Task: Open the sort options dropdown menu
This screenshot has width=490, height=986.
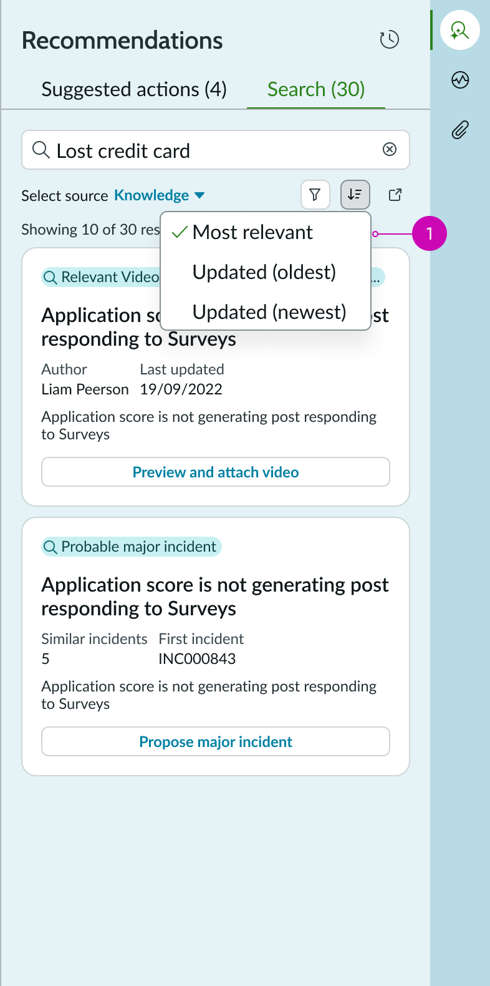Action: click(x=355, y=195)
